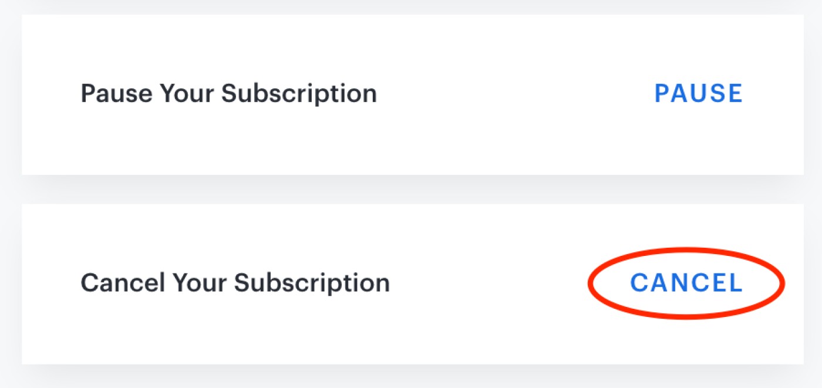
Task: Choose the CANCEL subscription option
Action: [x=686, y=283]
